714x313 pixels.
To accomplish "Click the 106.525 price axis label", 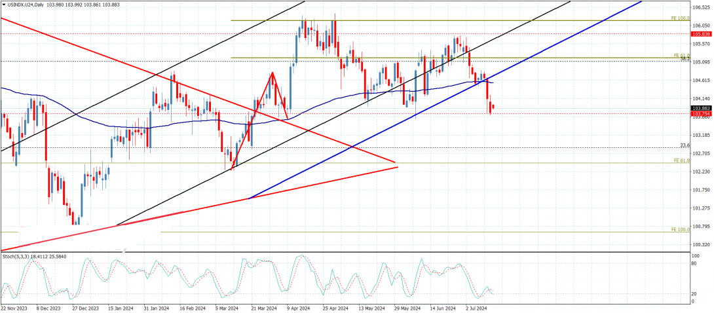I will (702, 8).
